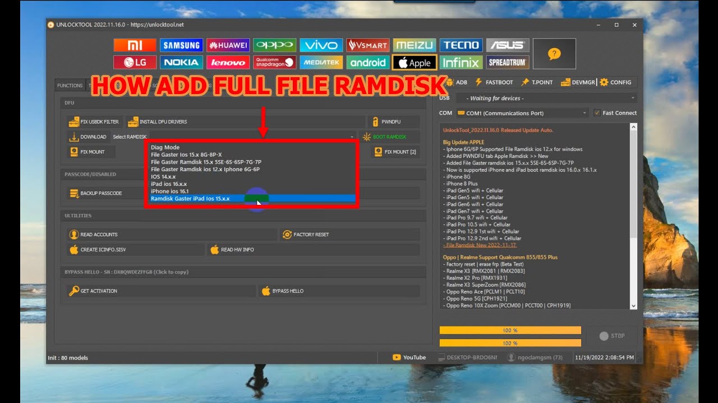Screen dimensions: 718x403
Task: Open File Ramdisk New 2022-11-17 link
Action: click(480, 245)
